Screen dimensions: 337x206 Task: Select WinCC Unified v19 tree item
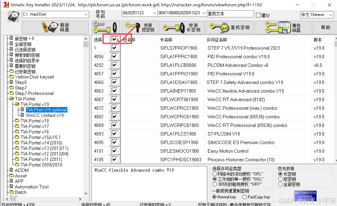point(45,115)
